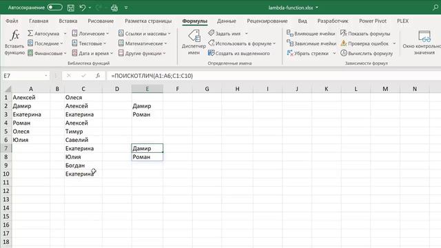The height and width of the screenshot is (248, 441).
Task: Expand the Задать имя dropdown arrow
Action: pos(247,34)
